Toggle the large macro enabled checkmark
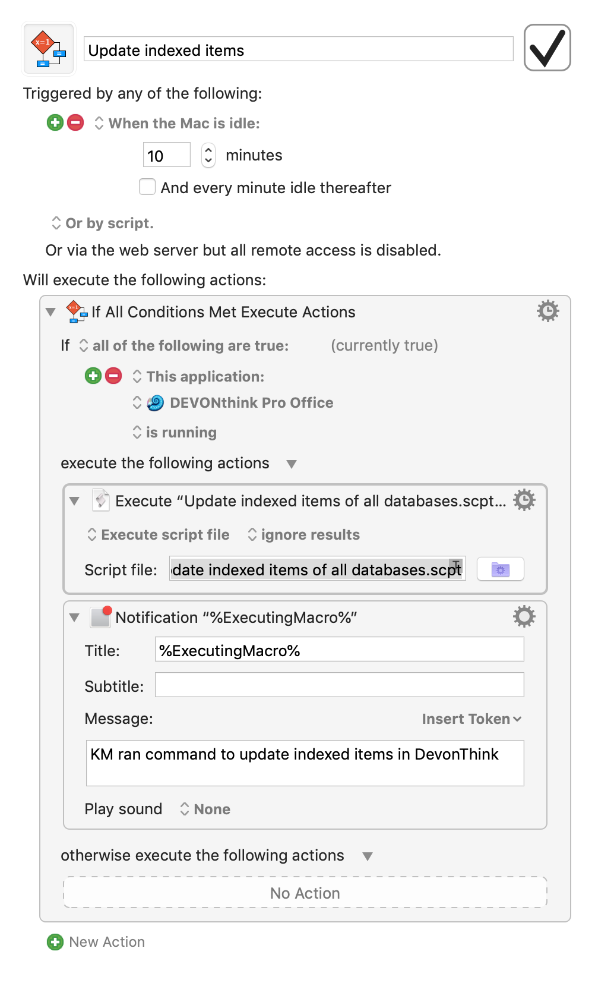 point(547,48)
